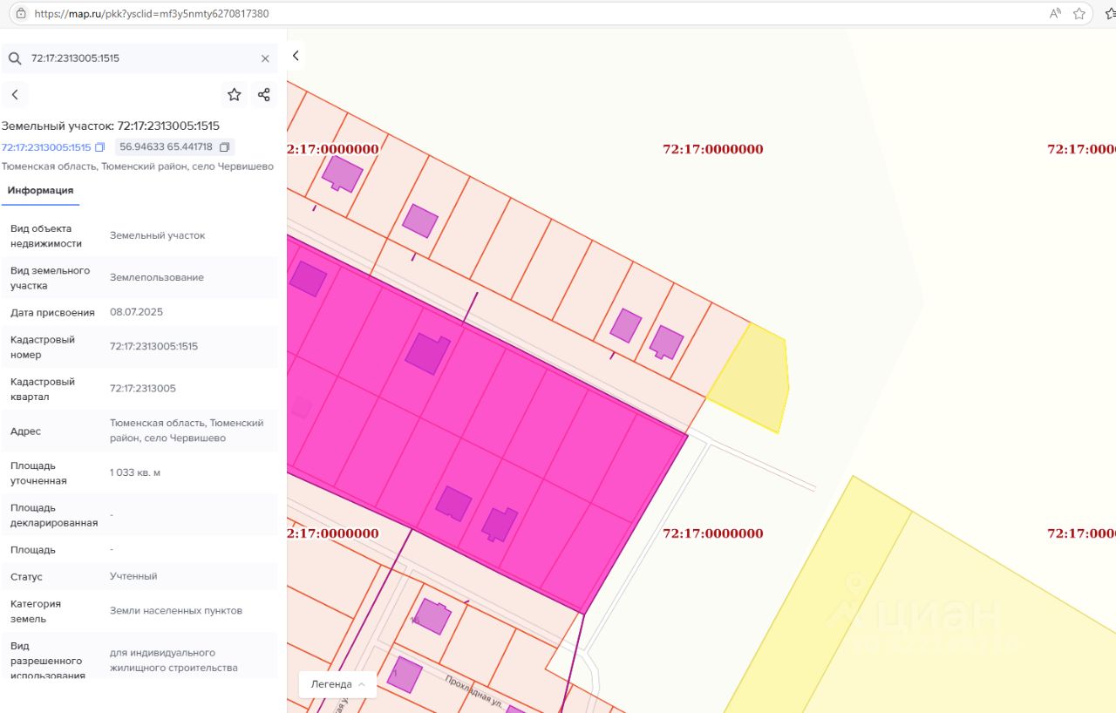Open the blue cadastral number link
Viewport: 1116px width, 713px height.
pos(46,147)
